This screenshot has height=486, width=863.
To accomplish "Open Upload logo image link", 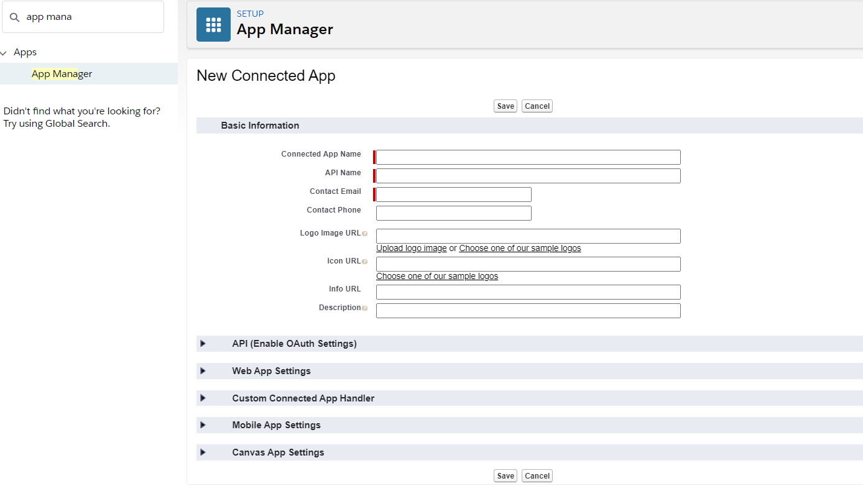I will [412, 249].
